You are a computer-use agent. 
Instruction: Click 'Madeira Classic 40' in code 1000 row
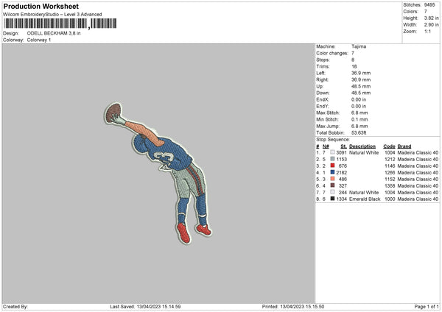coord(418,199)
